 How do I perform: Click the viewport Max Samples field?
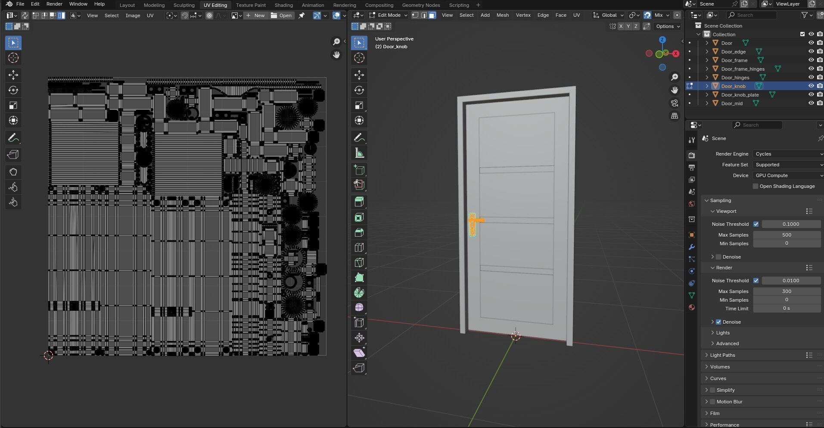pos(787,235)
